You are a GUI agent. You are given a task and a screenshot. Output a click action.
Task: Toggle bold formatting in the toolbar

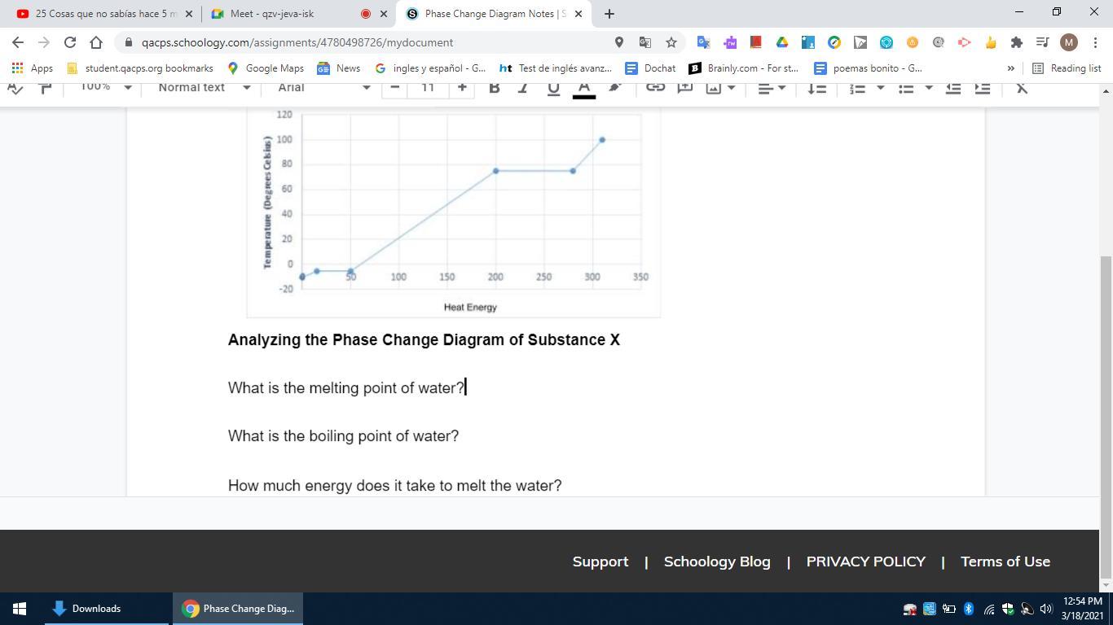point(494,88)
